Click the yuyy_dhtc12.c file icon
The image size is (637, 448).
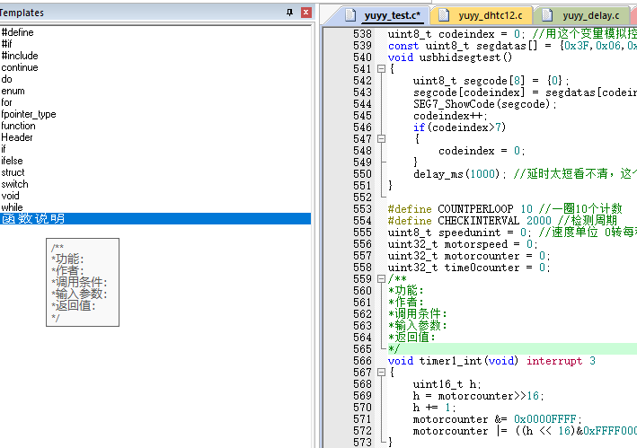pos(444,15)
